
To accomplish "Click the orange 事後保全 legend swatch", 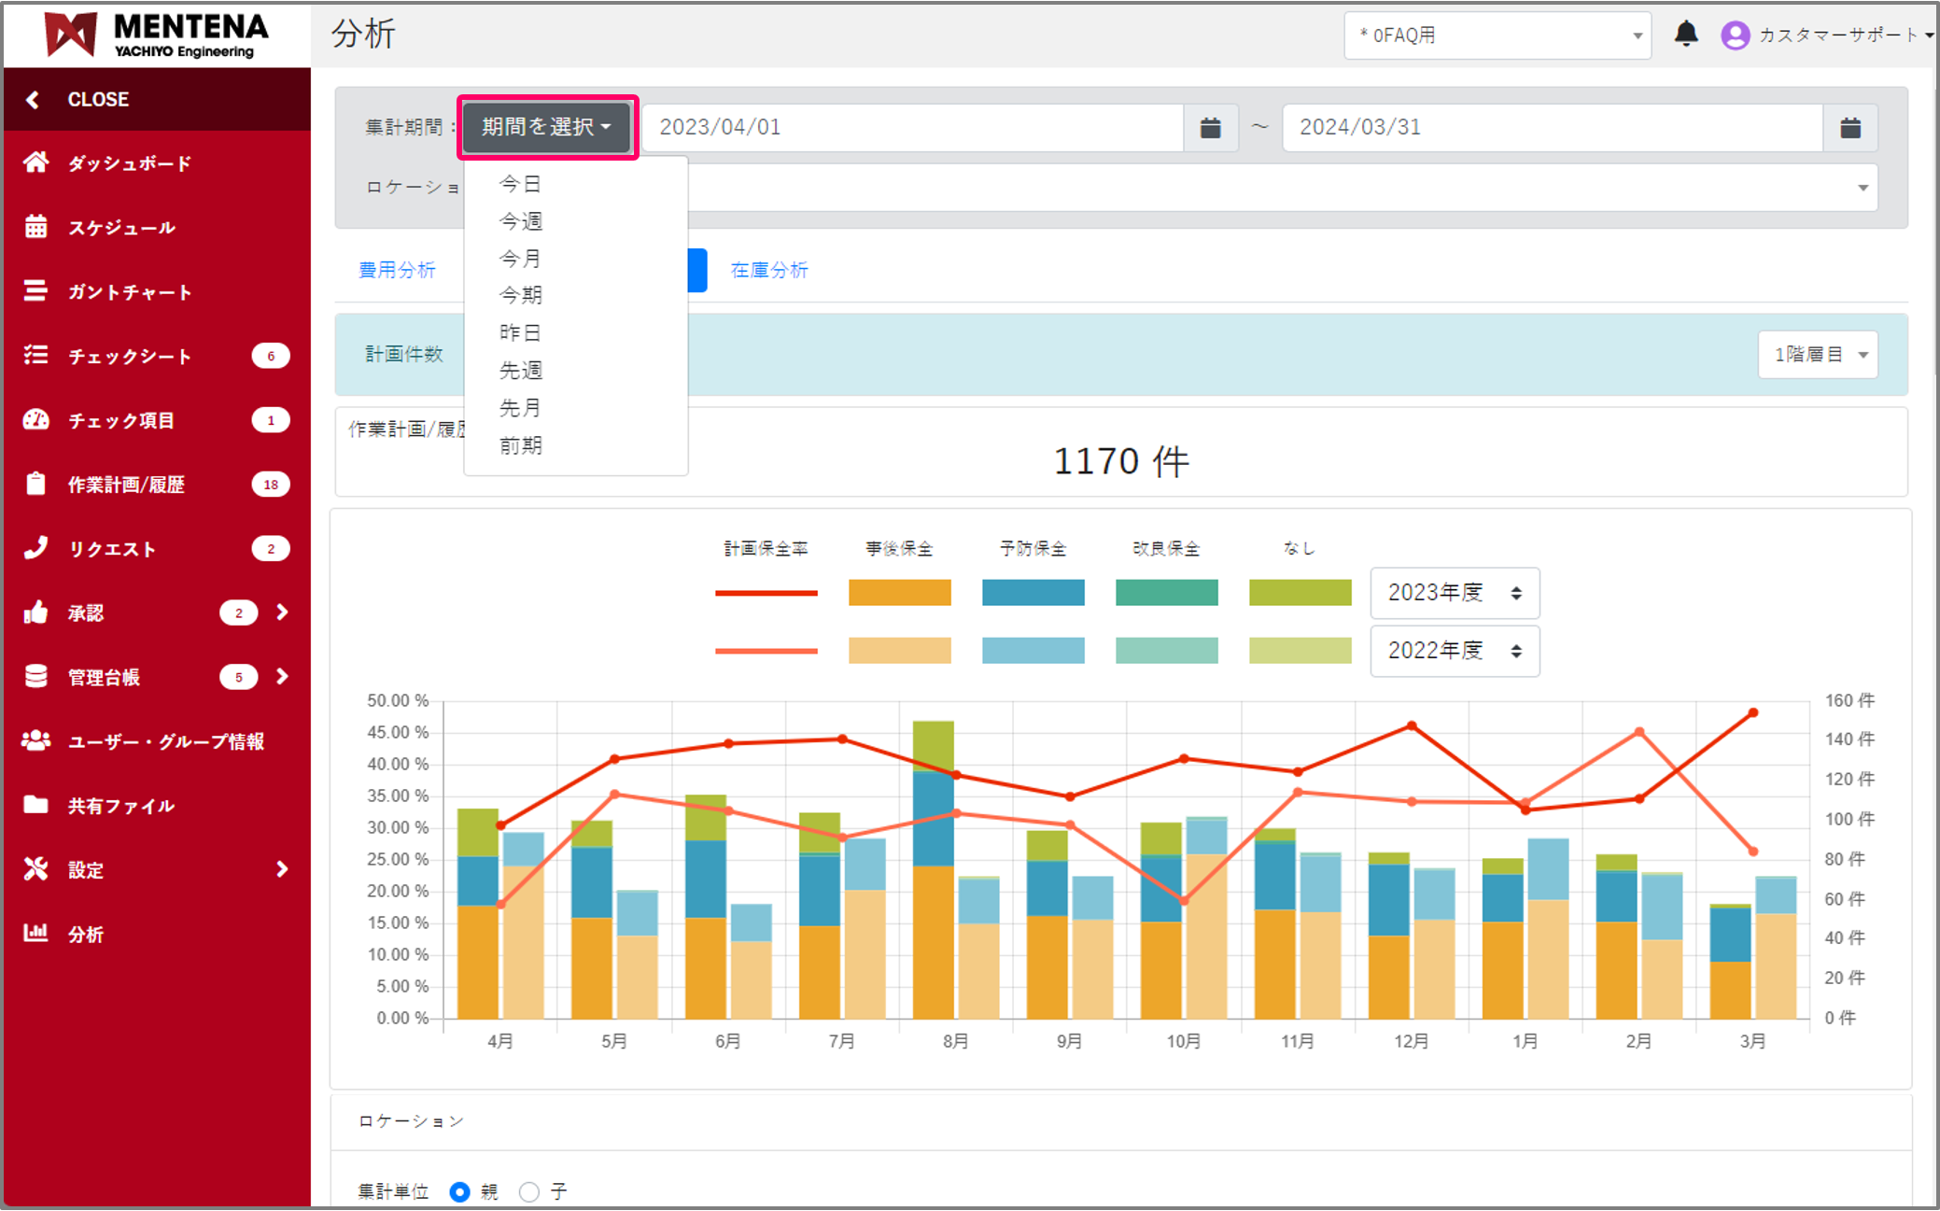I will [899, 593].
